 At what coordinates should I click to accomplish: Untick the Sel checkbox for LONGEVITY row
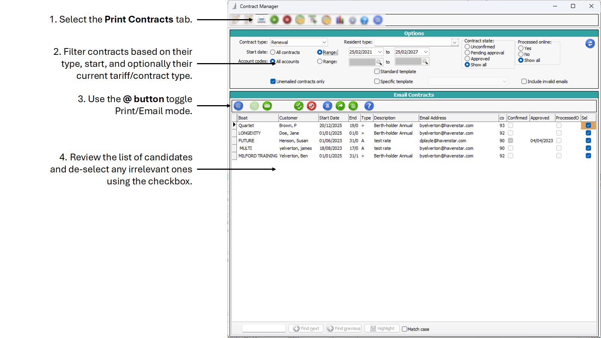(588, 133)
